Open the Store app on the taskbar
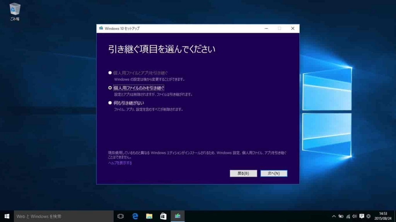Image resolution: width=396 pixels, height=222 pixels. pos(164,216)
